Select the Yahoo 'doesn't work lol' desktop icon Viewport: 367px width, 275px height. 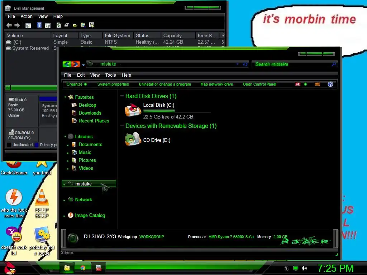tap(14, 241)
